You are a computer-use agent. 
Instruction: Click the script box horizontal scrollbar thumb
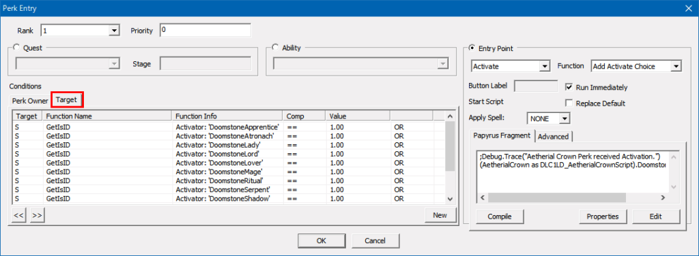click(x=557, y=197)
